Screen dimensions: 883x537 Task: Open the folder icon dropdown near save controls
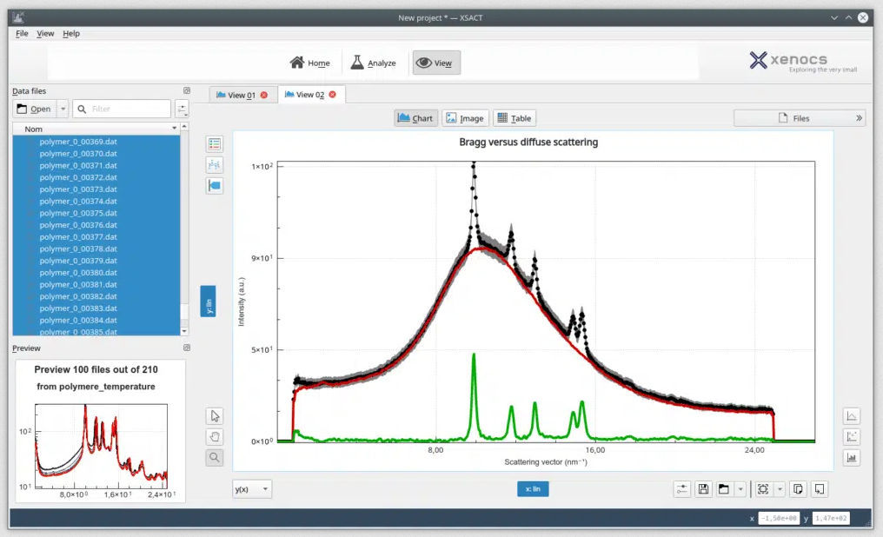[x=724, y=488]
